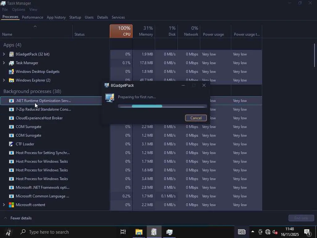317x238 pixels.
Task: Click the Background processes (38) header
Action: 32,91
